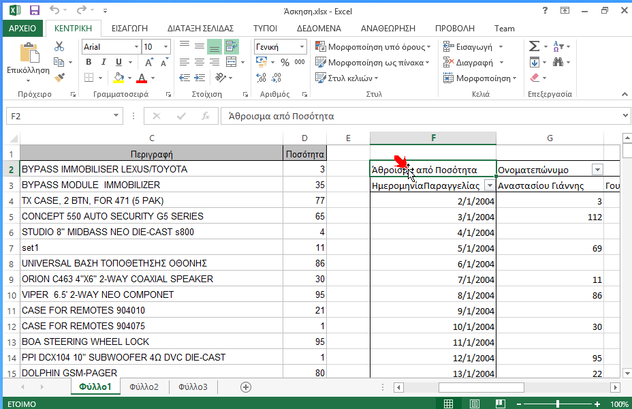The height and width of the screenshot is (409, 632).
Task: Redo the last undone action
Action: pos(82,10)
